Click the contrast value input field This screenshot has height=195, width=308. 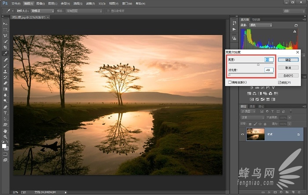click(x=269, y=70)
